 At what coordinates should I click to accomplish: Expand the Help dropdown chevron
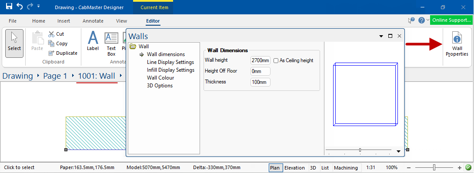coord(427,20)
